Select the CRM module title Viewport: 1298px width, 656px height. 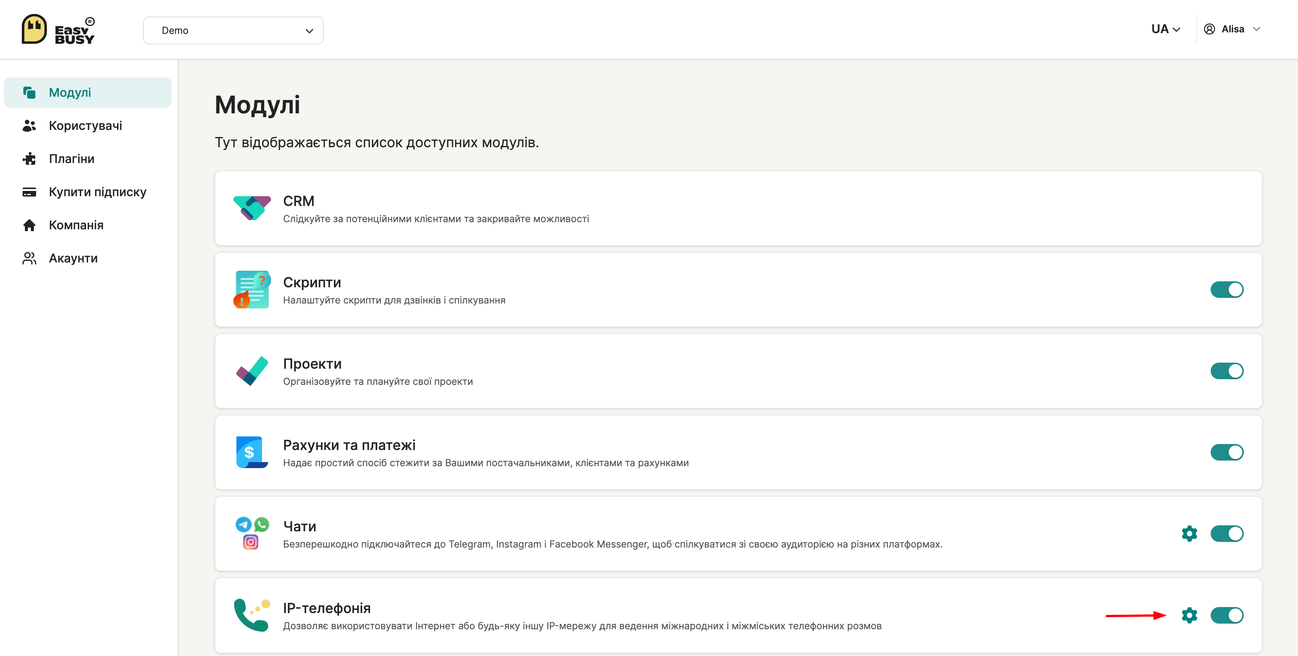pos(298,201)
